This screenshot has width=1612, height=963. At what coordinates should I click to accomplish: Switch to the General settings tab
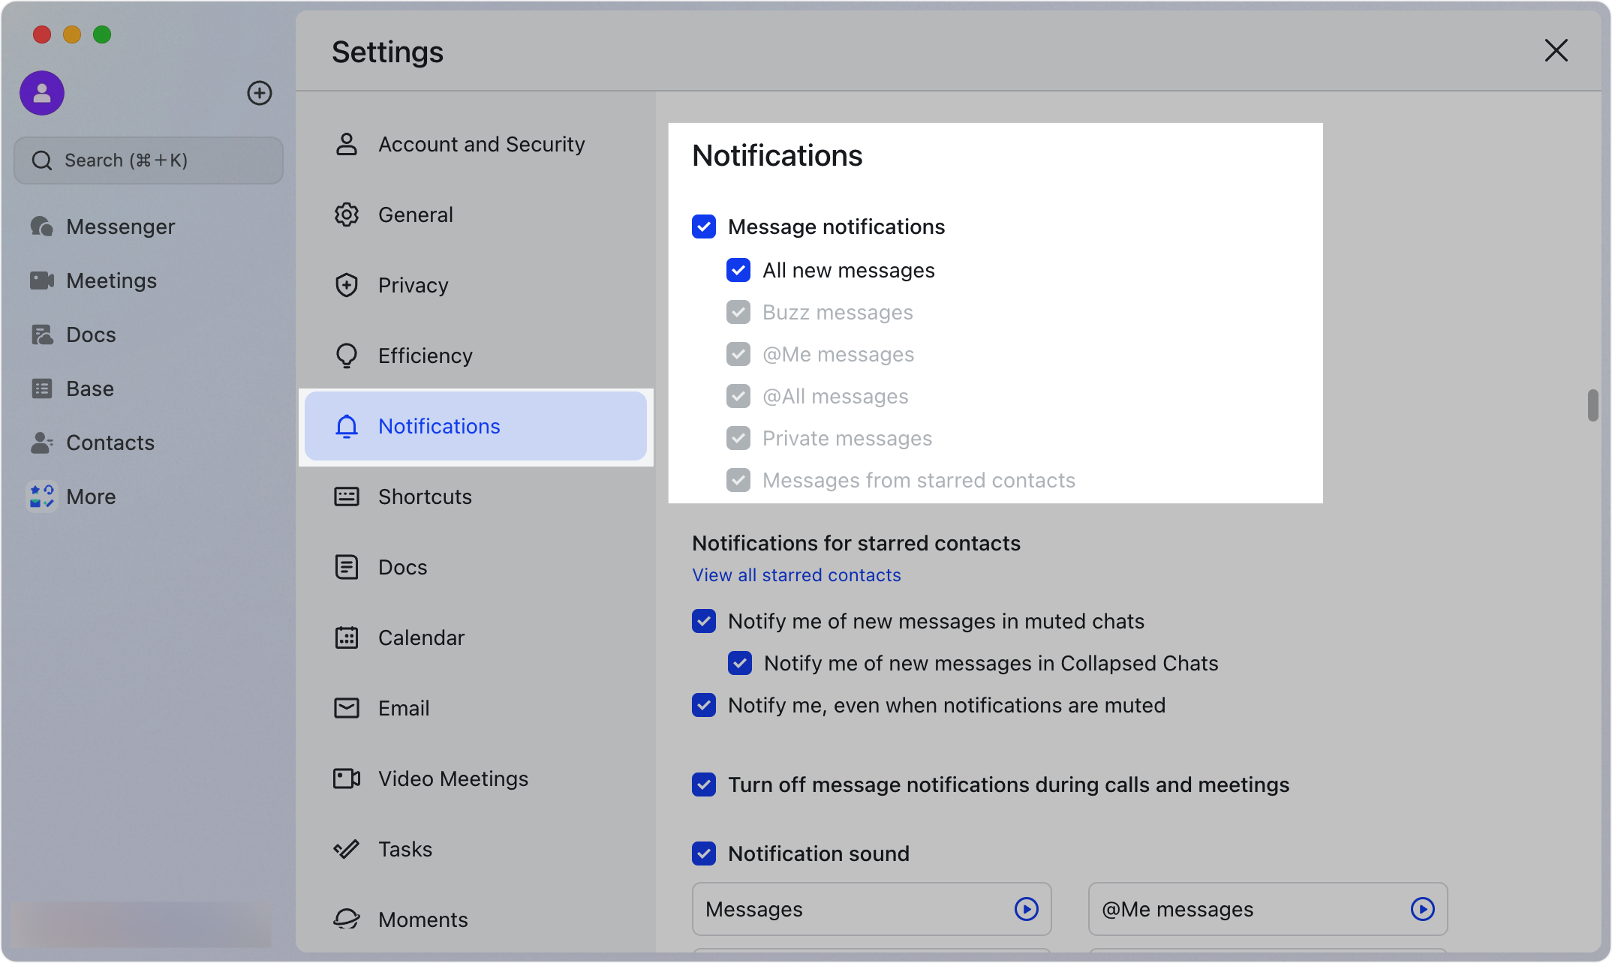click(415, 214)
